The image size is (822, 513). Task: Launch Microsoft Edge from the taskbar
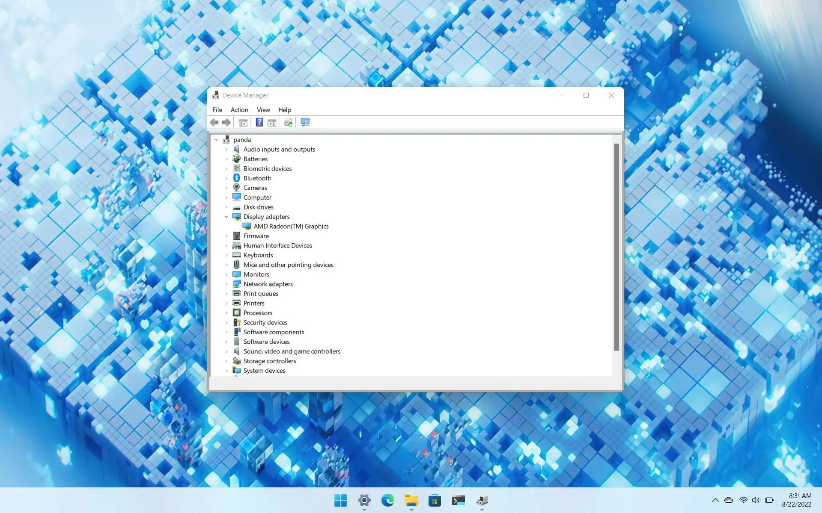(387, 500)
